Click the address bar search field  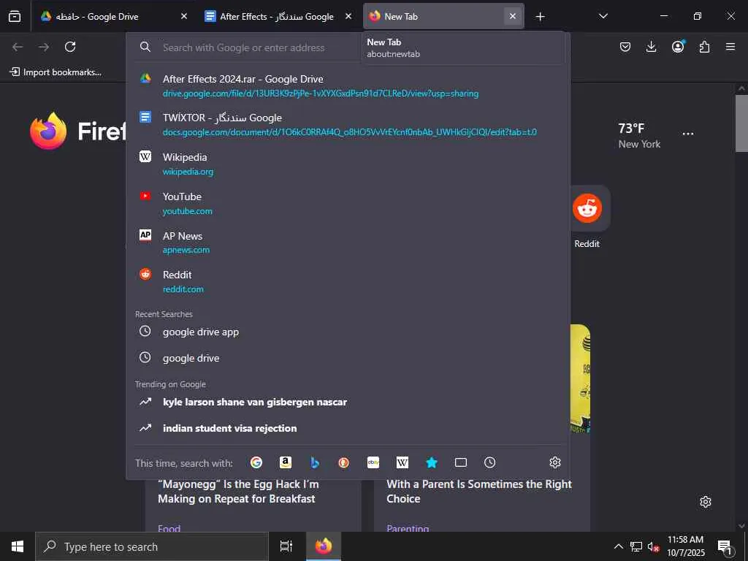(x=243, y=47)
